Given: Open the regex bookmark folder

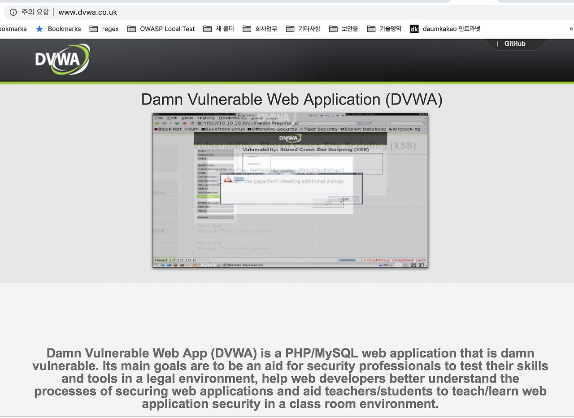Looking at the screenshot, I should coord(104,29).
